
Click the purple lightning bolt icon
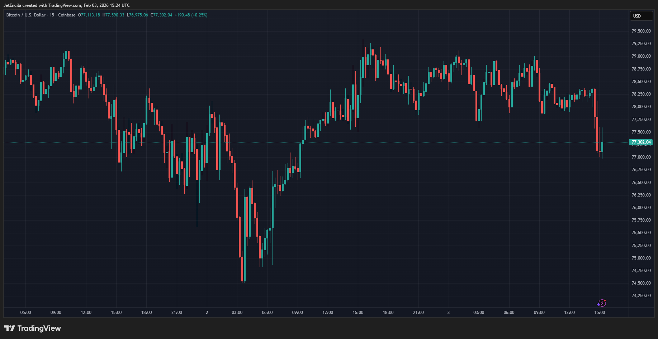[x=601, y=303]
